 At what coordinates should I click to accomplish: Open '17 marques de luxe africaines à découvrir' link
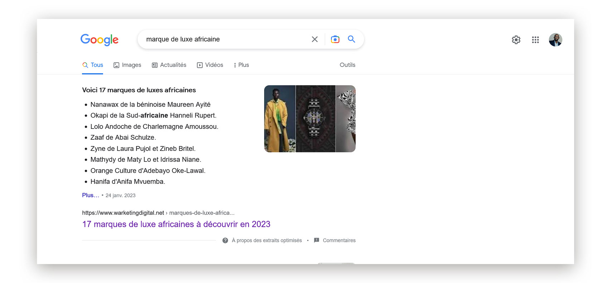[x=176, y=224]
